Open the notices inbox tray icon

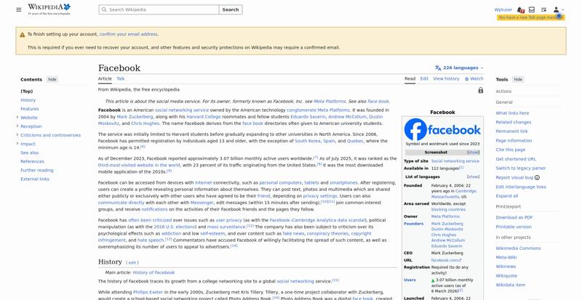(532, 9)
